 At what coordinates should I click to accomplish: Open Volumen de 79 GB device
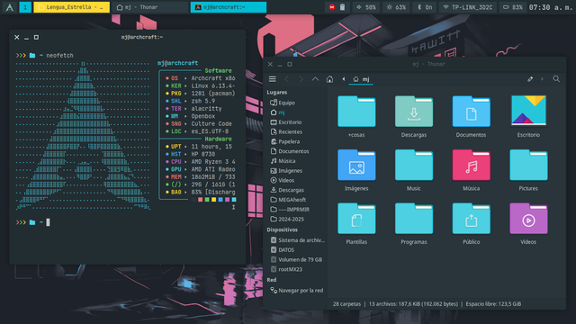point(296,260)
